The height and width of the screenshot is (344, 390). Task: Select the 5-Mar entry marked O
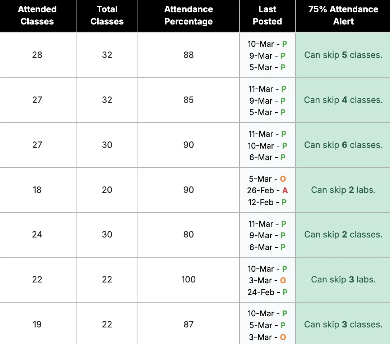point(268,179)
